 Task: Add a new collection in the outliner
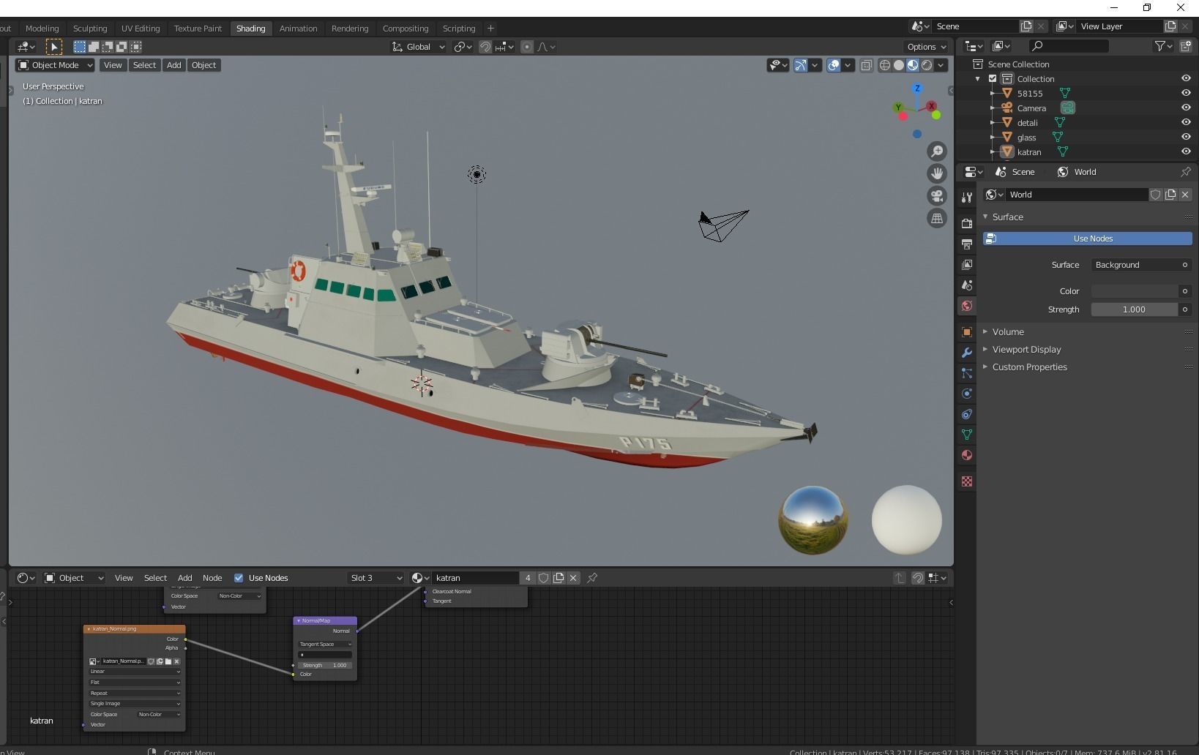(x=1185, y=46)
